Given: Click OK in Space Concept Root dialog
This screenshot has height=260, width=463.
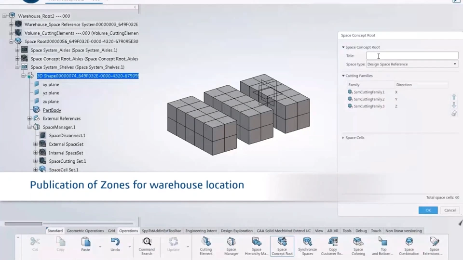Looking at the screenshot, I should [428, 210].
